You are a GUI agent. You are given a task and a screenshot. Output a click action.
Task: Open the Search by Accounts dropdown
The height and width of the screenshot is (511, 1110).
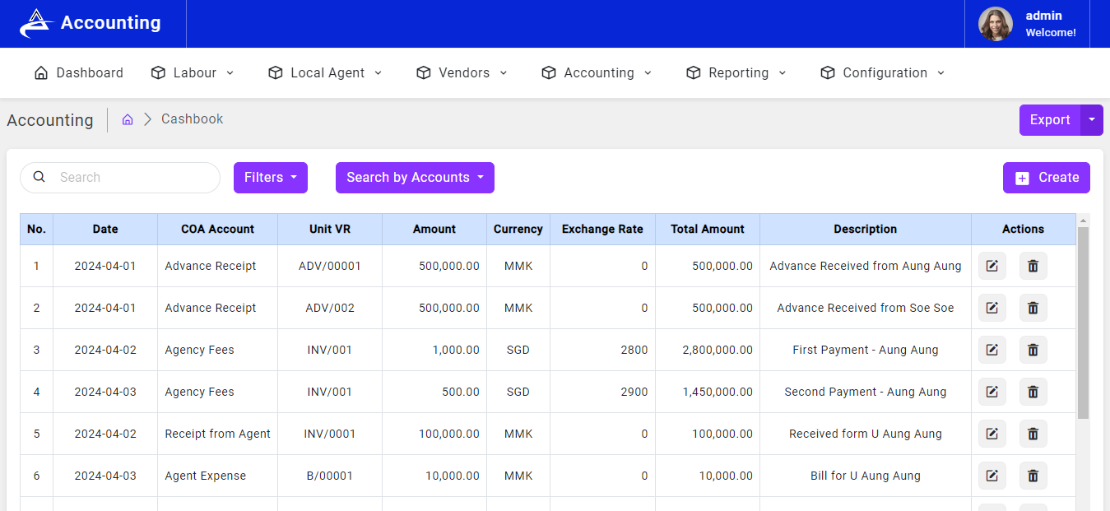pos(415,178)
